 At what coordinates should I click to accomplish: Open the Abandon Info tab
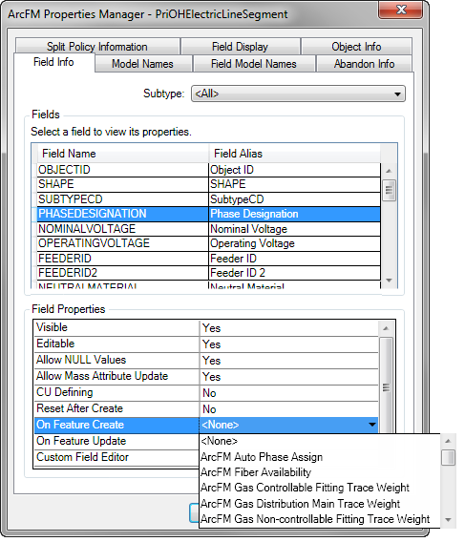[x=364, y=64]
